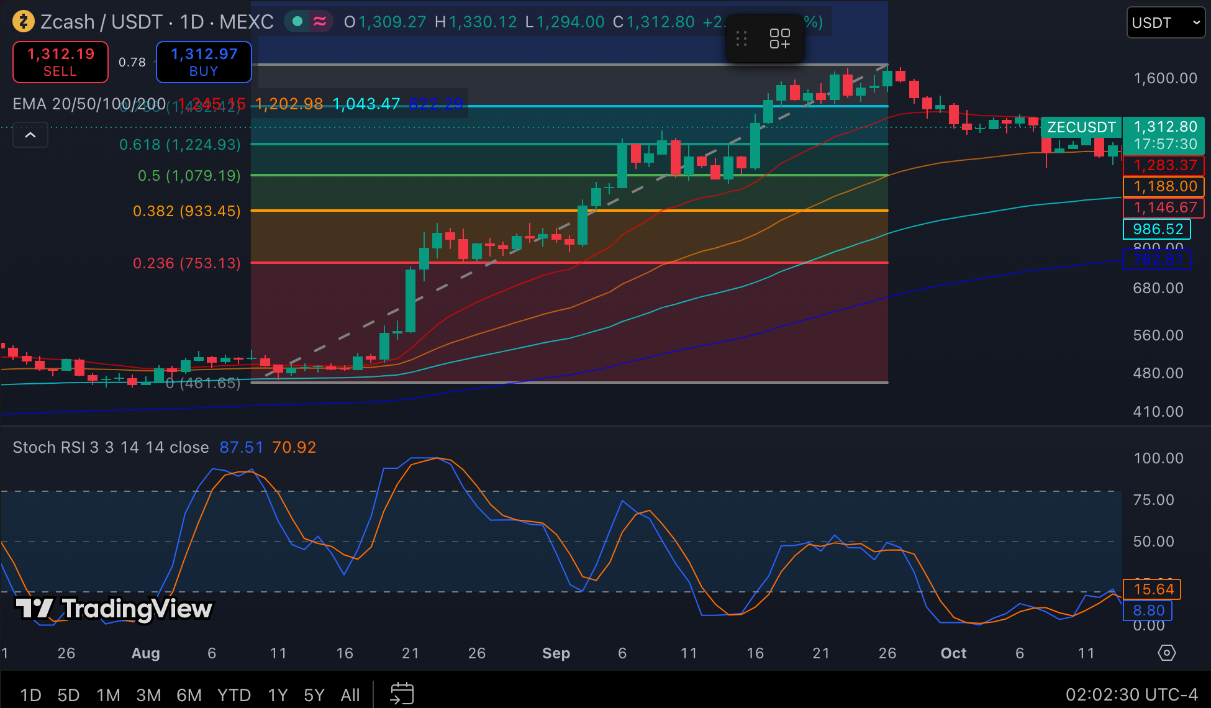Screen dimensions: 1211x708
Task: Click the 1,188.00 orange price tag
Action: point(1164,186)
